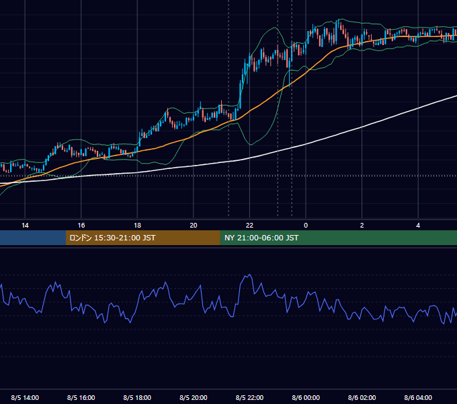The image size is (457, 404).
Task: Select the 8/5 16:00 time label
Action: [81, 397]
